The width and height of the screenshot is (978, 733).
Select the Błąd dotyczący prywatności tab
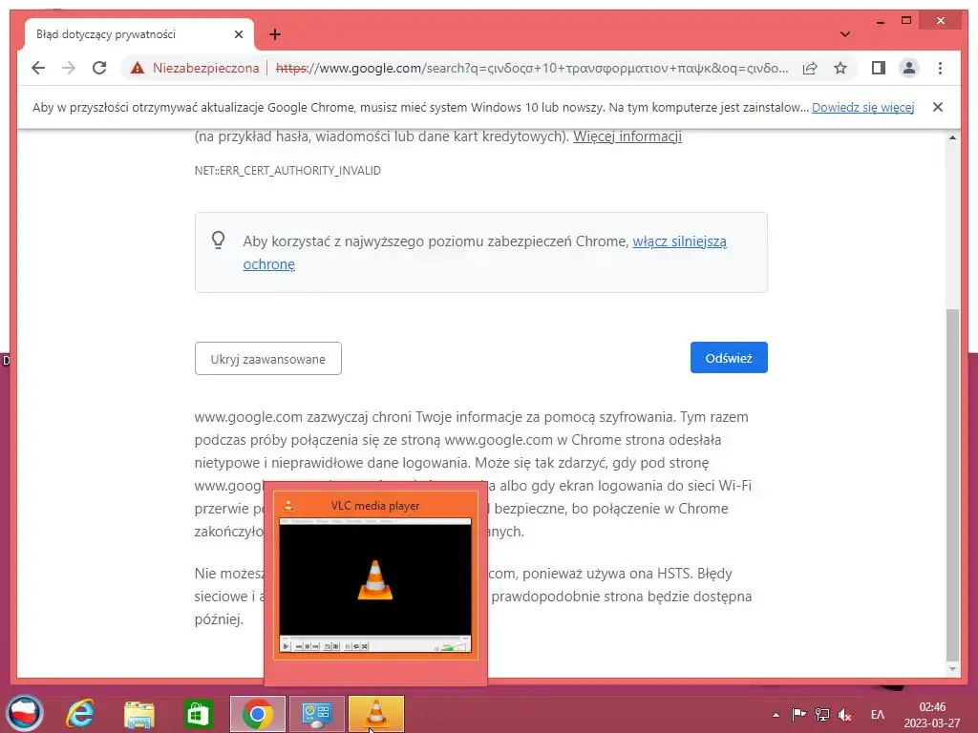(138, 34)
